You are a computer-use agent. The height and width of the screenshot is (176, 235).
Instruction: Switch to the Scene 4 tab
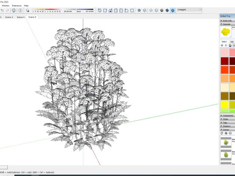pos(21,17)
